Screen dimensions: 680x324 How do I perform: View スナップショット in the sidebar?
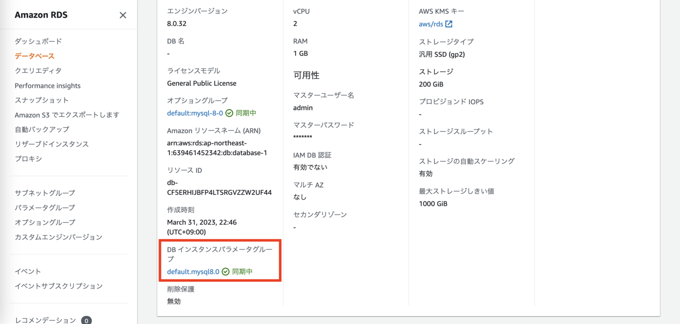41,100
